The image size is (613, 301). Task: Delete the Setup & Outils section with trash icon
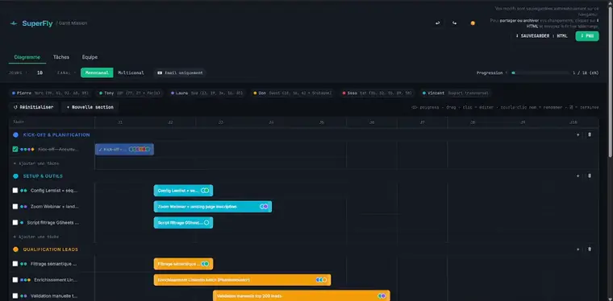[x=590, y=175]
